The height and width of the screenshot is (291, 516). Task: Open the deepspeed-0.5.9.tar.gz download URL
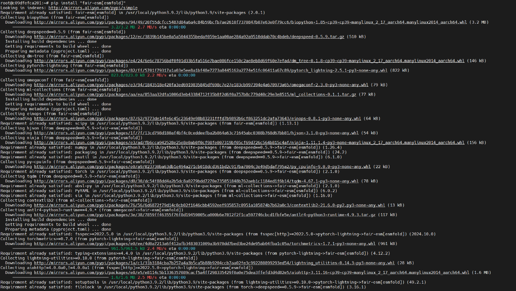(189, 37)
